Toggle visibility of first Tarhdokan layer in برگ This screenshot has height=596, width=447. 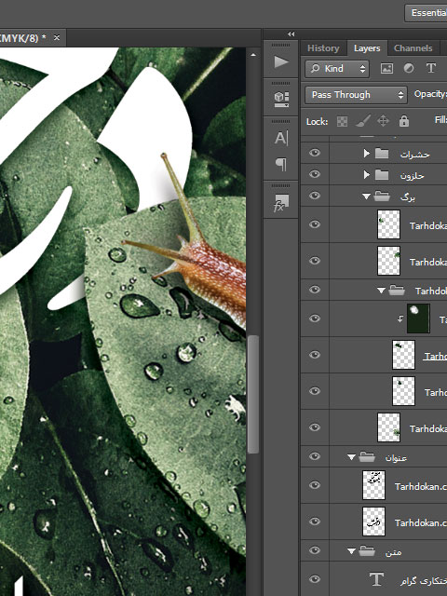pyautogui.click(x=315, y=224)
